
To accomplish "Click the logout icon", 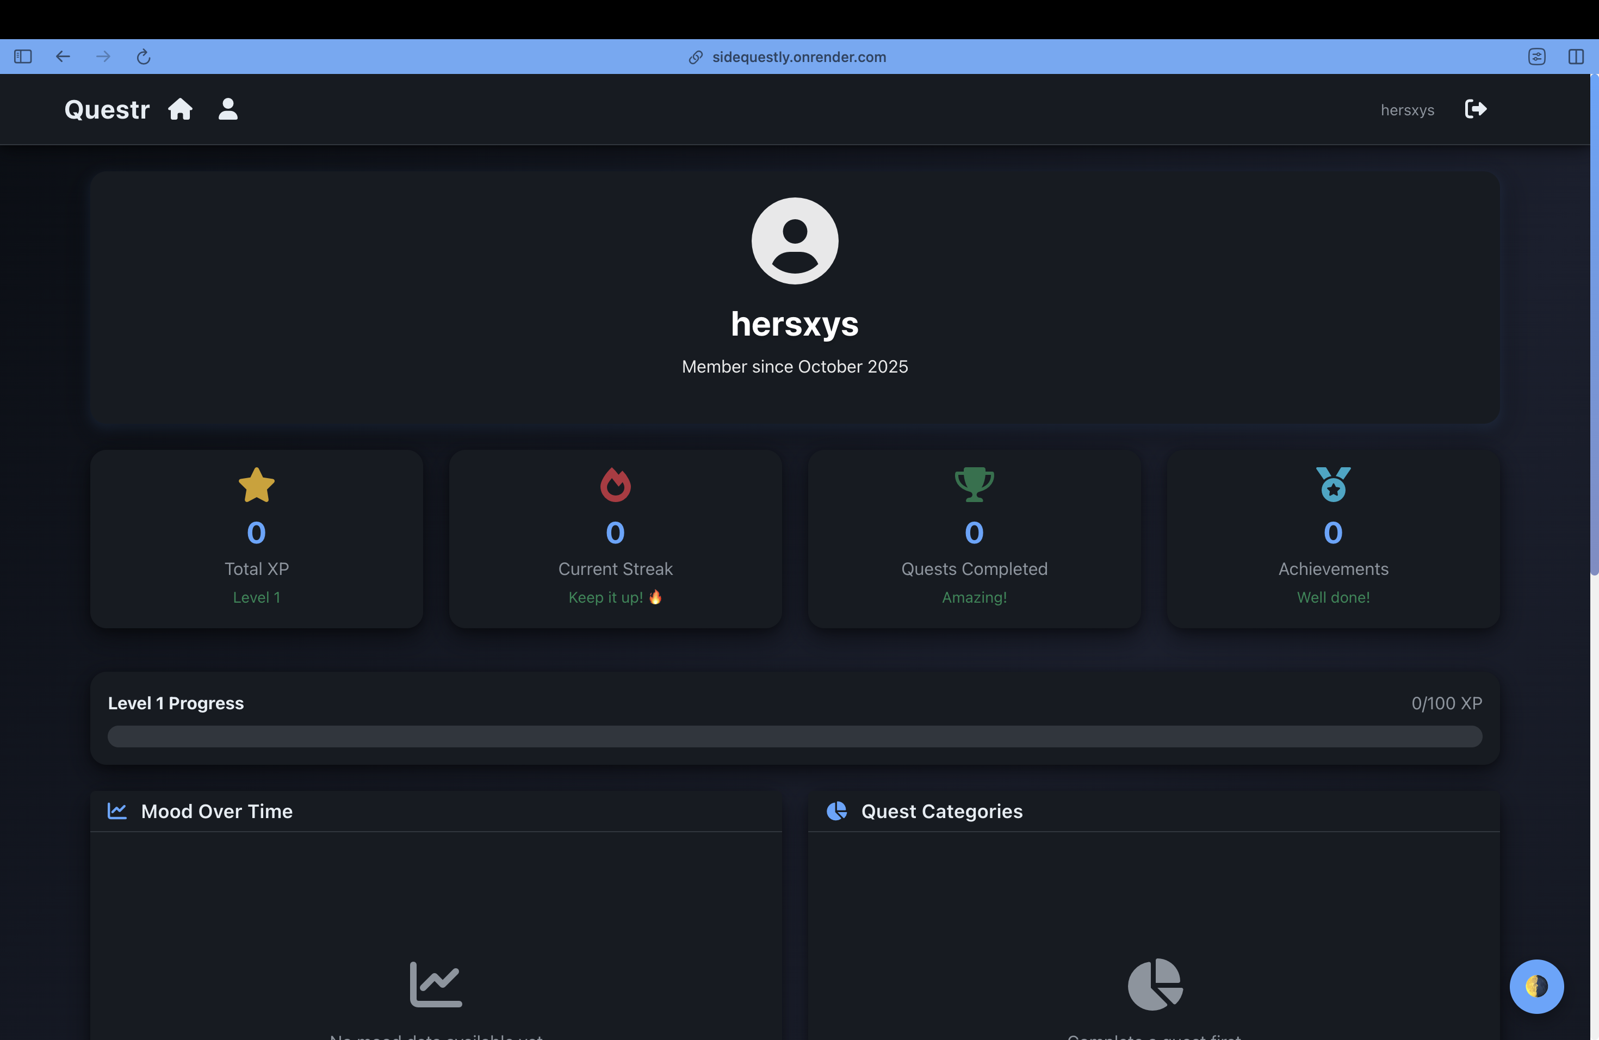I will 1476,109.
